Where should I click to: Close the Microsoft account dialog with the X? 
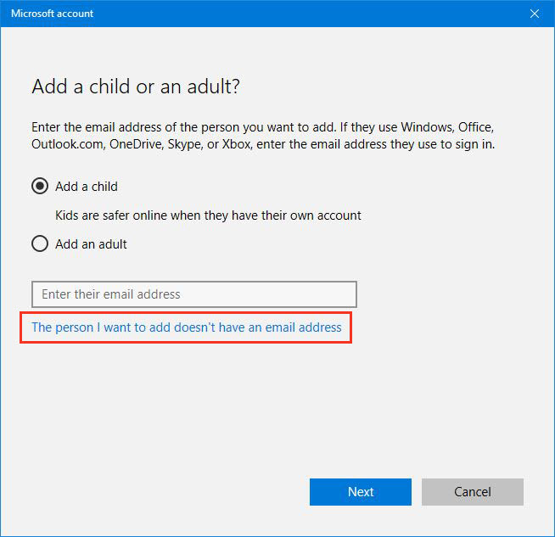click(x=534, y=14)
